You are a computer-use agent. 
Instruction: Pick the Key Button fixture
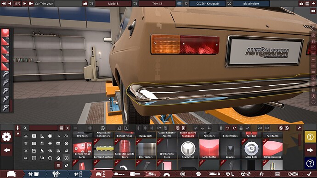coord(188,149)
